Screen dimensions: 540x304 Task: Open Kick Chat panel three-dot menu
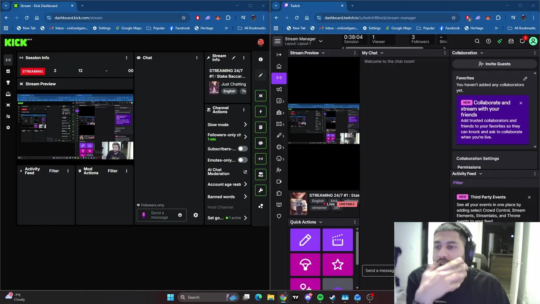pos(197,58)
